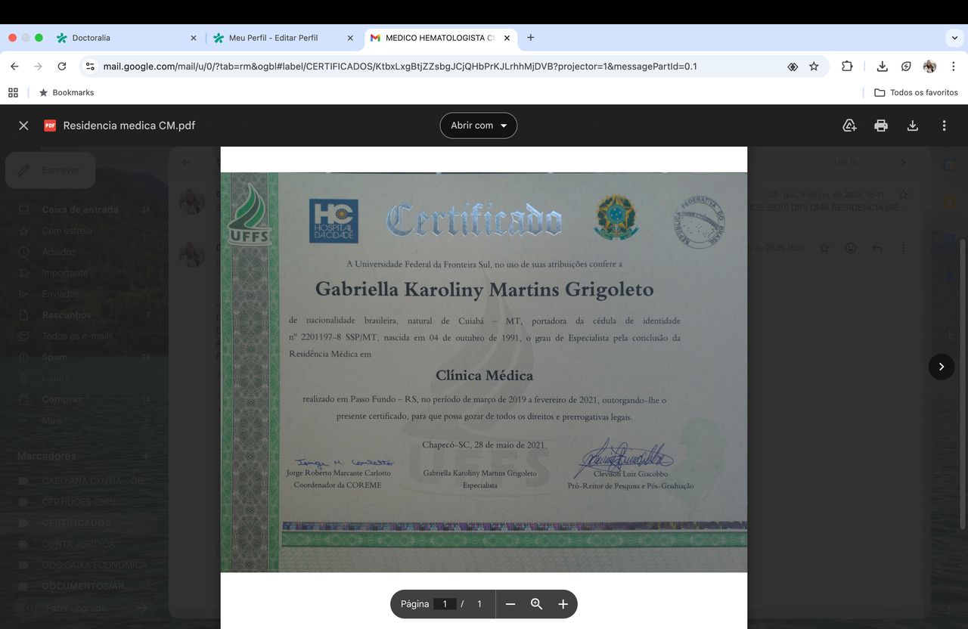Click the Add to Drive icon
This screenshot has width=968, height=629.
849,125
